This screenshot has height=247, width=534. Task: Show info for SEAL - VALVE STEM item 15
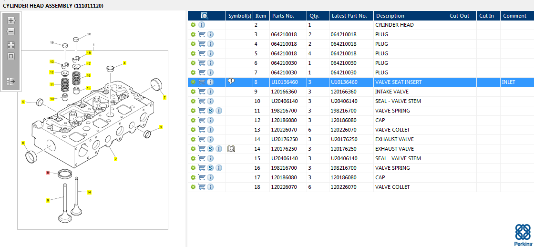(210, 158)
